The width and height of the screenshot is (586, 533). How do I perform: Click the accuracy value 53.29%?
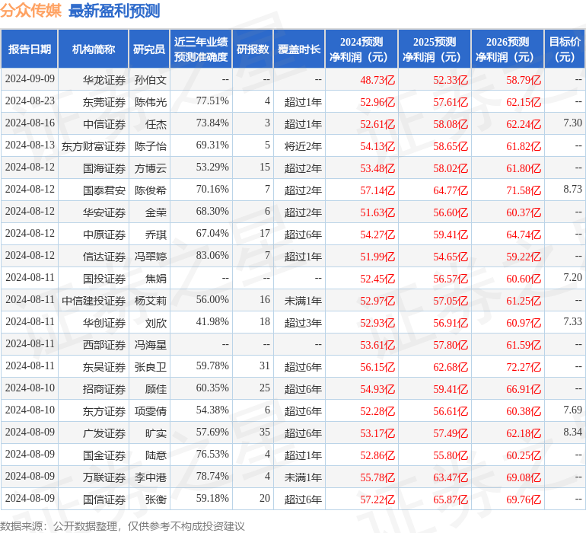point(212,168)
